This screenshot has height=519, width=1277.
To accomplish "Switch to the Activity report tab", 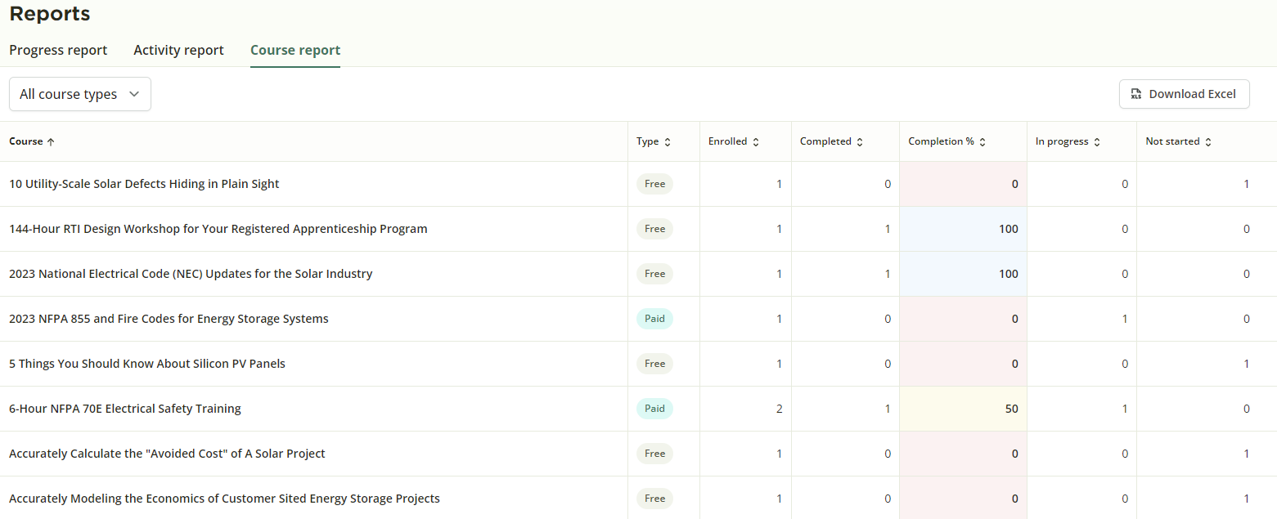I will 178,50.
